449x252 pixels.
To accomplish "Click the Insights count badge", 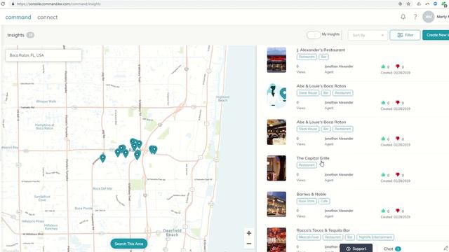I will tap(30, 35).
